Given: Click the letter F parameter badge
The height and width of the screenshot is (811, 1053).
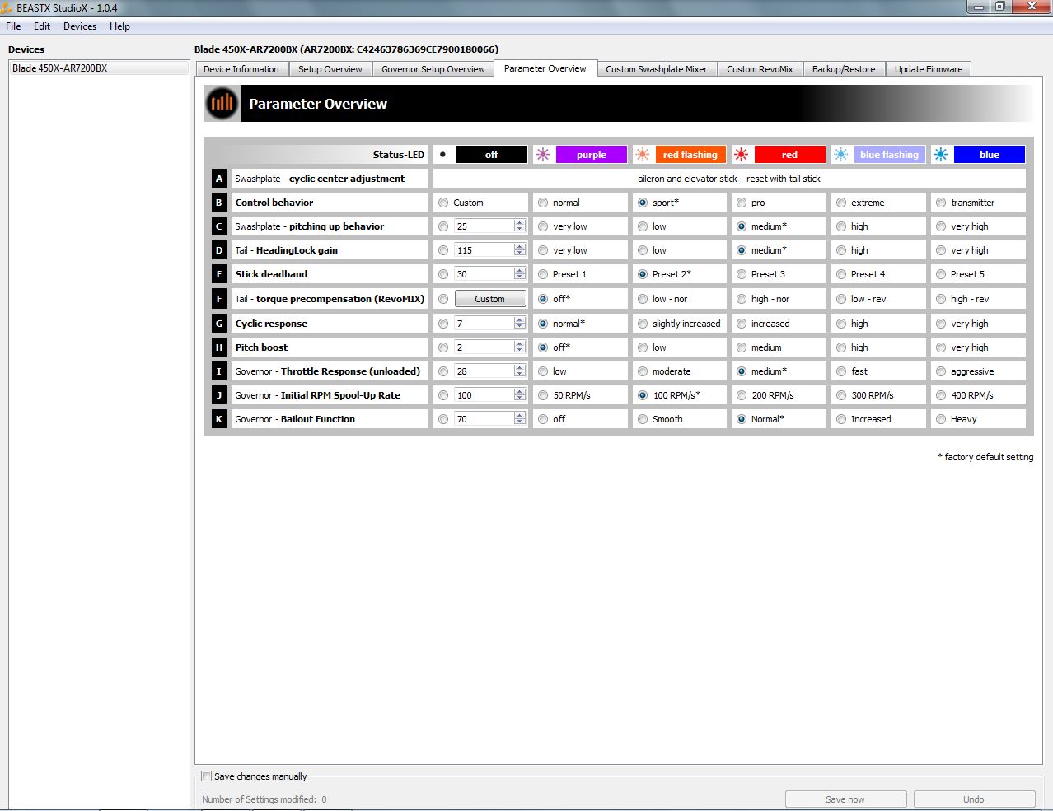Looking at the screenshot, I should pos(219,299).
